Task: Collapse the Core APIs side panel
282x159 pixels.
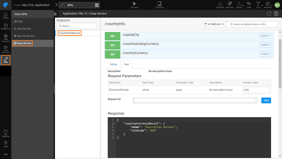Action: click(x=55, y=13)
